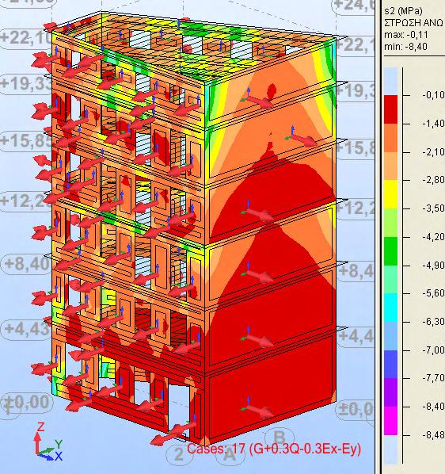Click the XYZ axis orientation triad
Screen dimensions: 445x474
pos(48,442)
